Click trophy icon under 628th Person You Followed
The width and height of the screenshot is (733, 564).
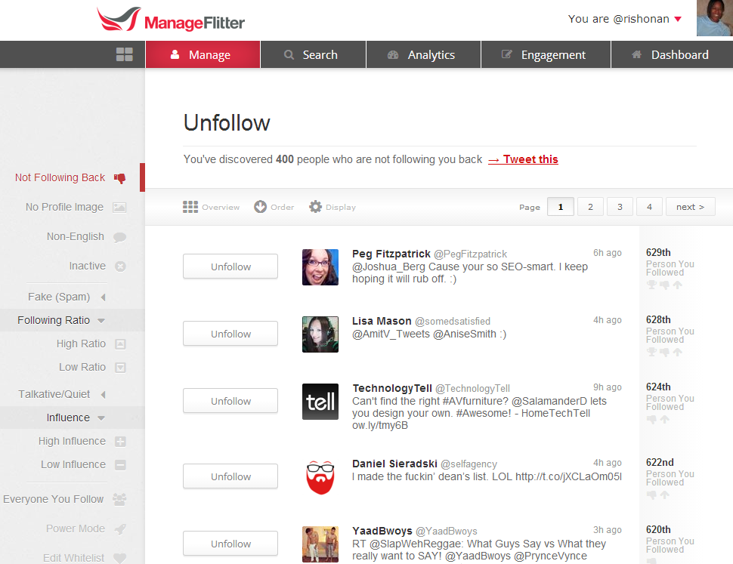[651, 352]
